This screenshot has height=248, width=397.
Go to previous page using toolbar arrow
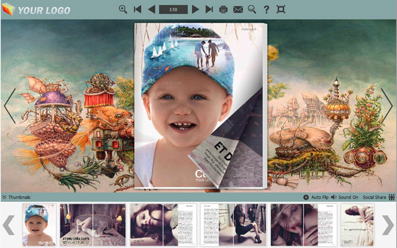(x=151, y=9)
